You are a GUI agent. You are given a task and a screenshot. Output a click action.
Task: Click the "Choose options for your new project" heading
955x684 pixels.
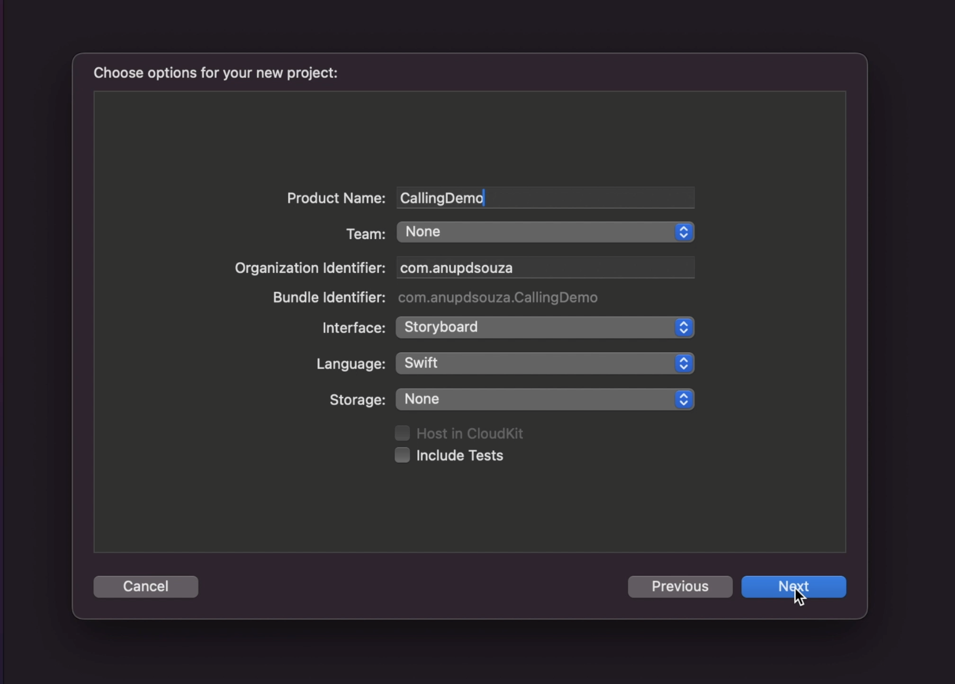(215, 73)
